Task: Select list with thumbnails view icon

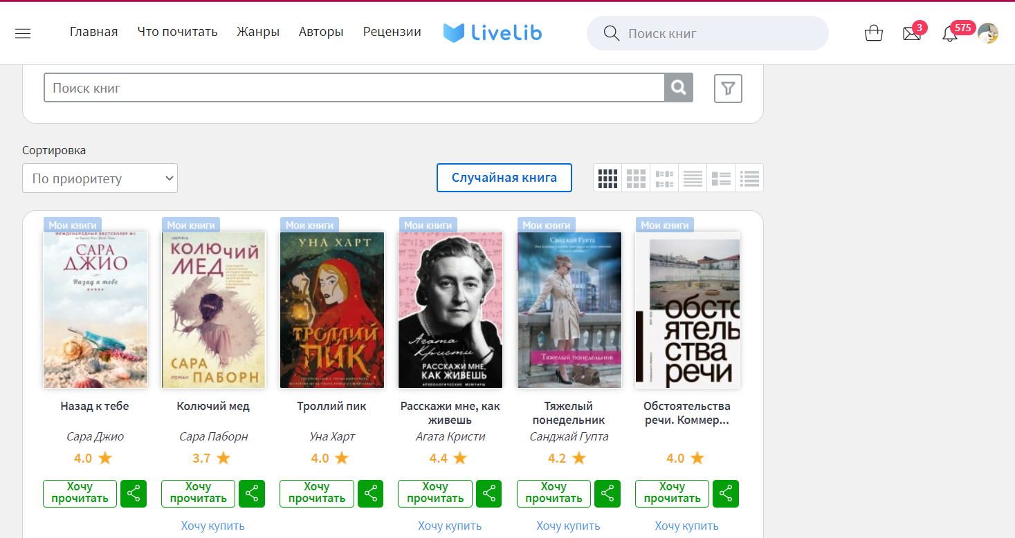Action: (721, 178)
